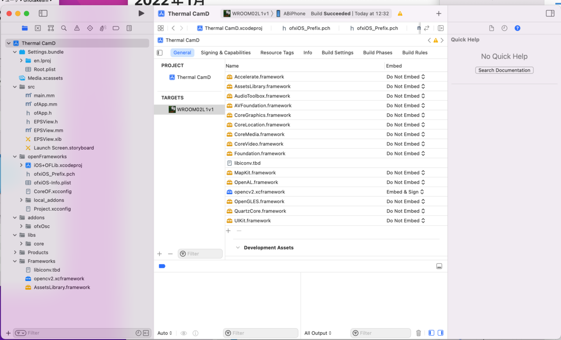Add a new target with plus button
561x340 pixels.
(x=159, y=254)
